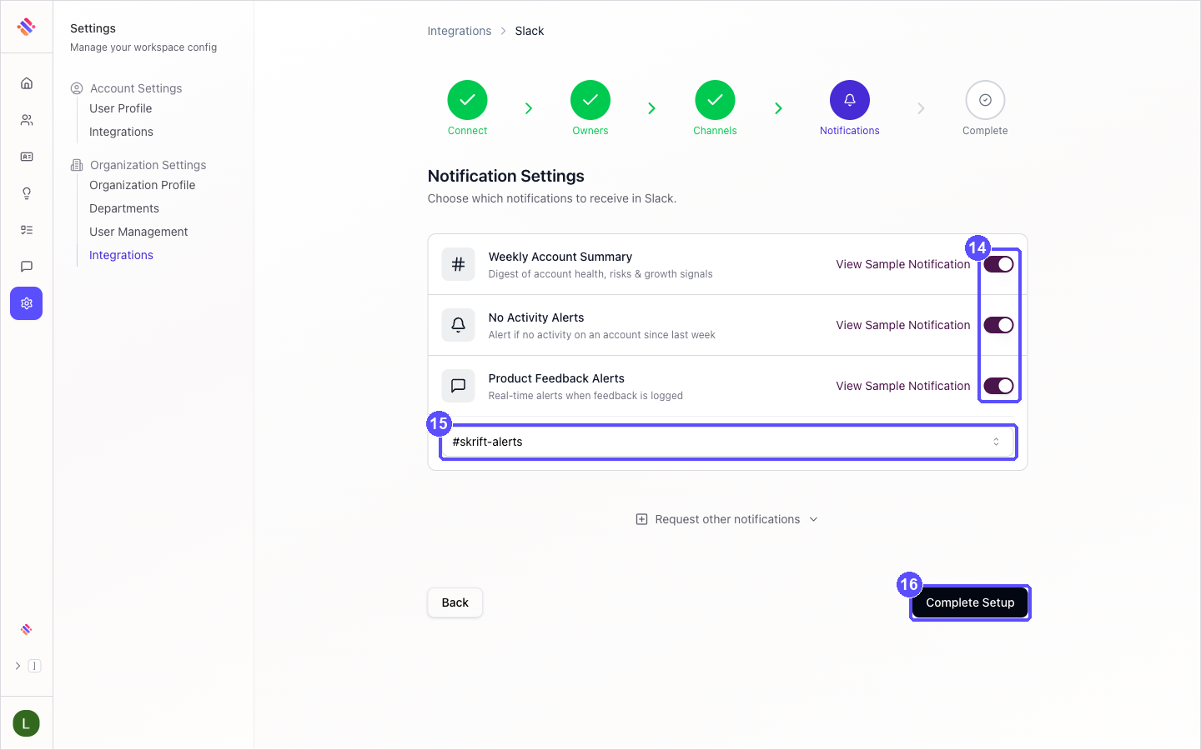This screenshot has height=750, width=1201.
Task: Toggle off Weekly Account Summary notifications
Action: pos(998,264)
